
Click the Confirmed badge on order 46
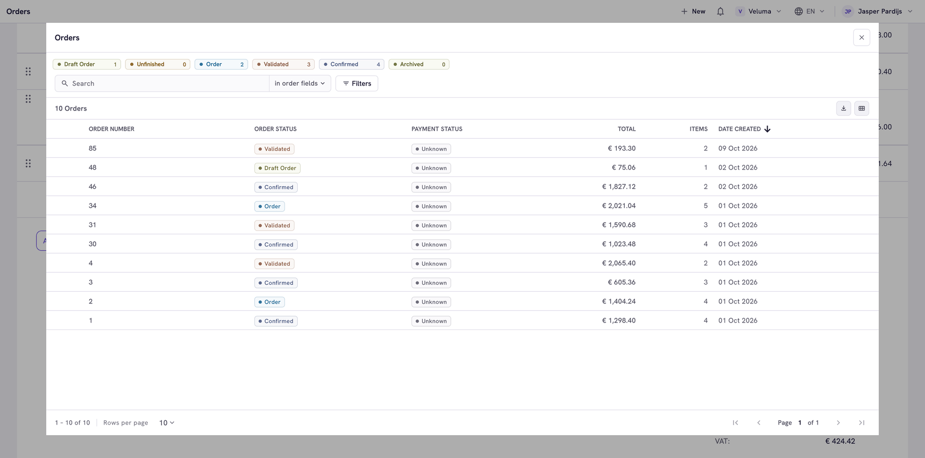[x=276, y=187]
